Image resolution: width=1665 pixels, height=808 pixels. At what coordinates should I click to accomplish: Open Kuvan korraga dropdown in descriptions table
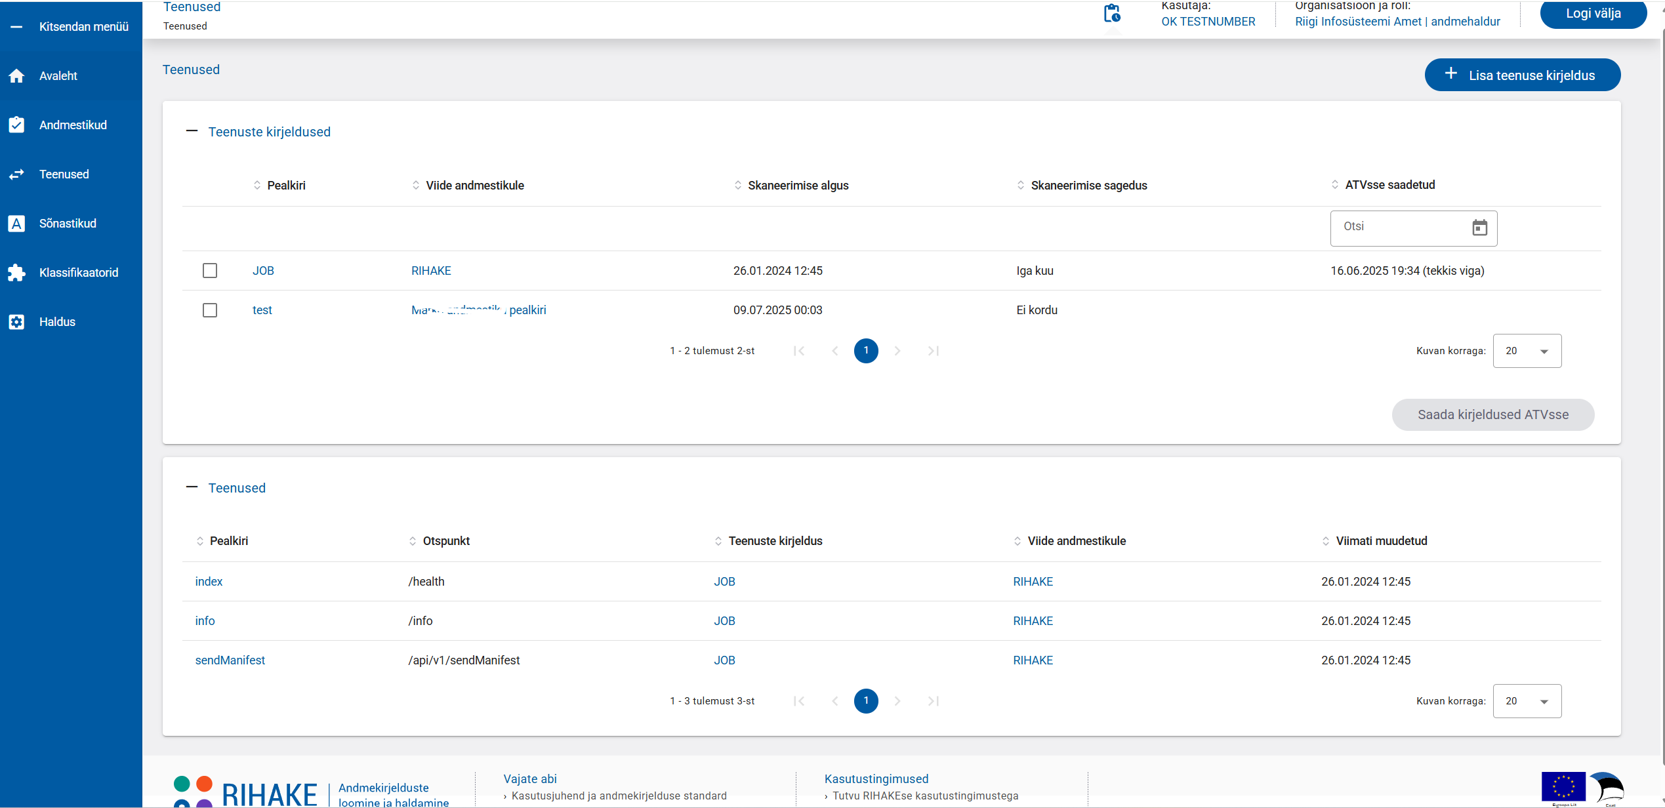[x=1527, y=351]
